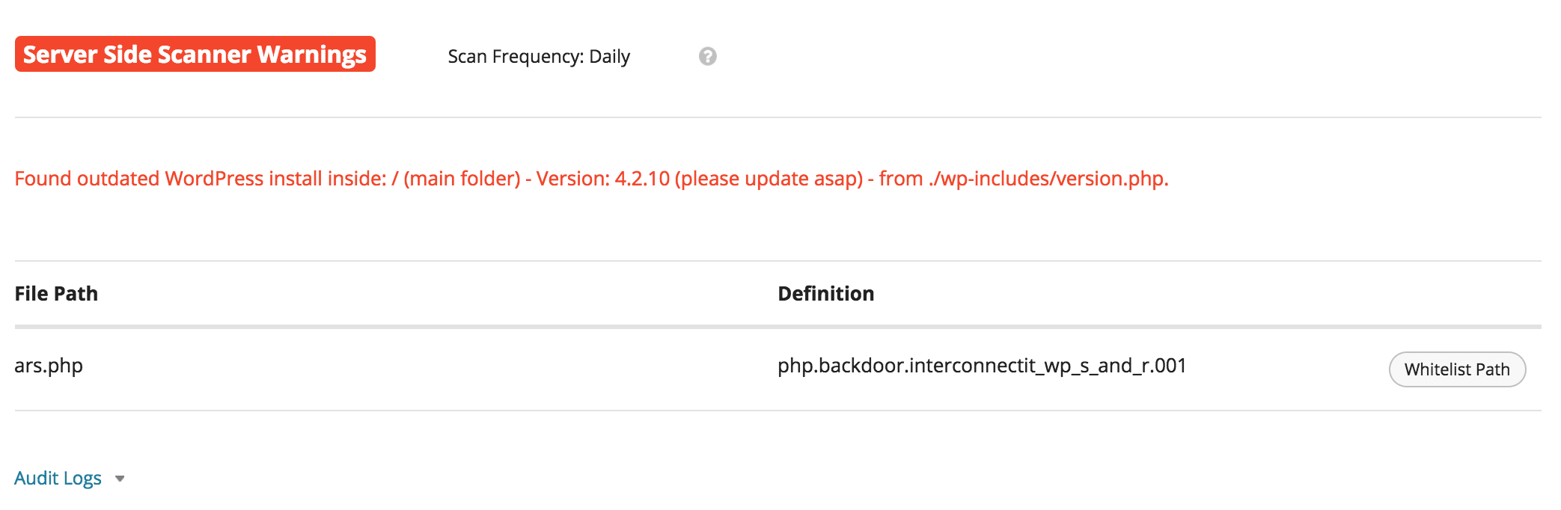Image resolution: width=1561 pixels, height=510 pixels.
Task: Click "(please update asap)" in the warning
Action: pos(769,179)
